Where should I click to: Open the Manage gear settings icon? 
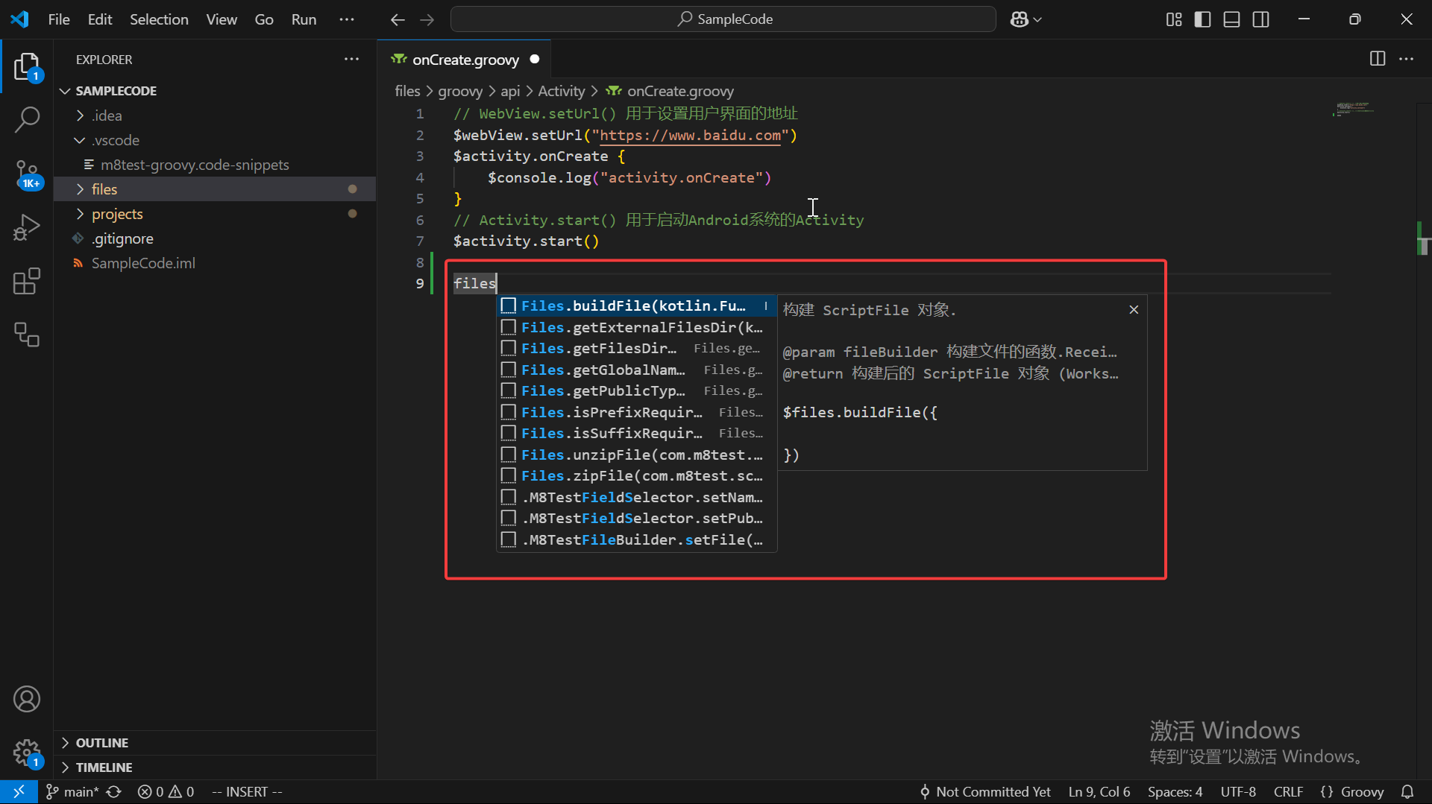point(27,753)
